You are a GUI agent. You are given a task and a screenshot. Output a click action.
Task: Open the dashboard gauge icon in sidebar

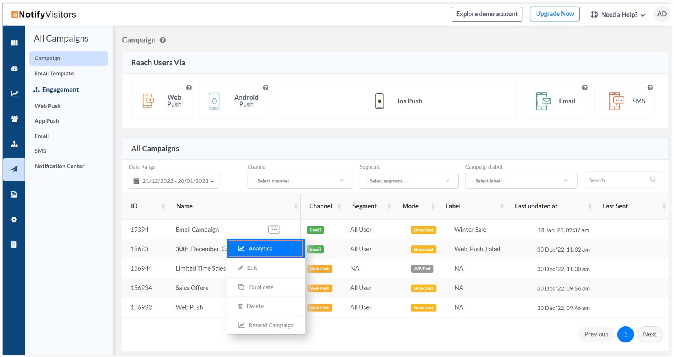coord(14,68)
